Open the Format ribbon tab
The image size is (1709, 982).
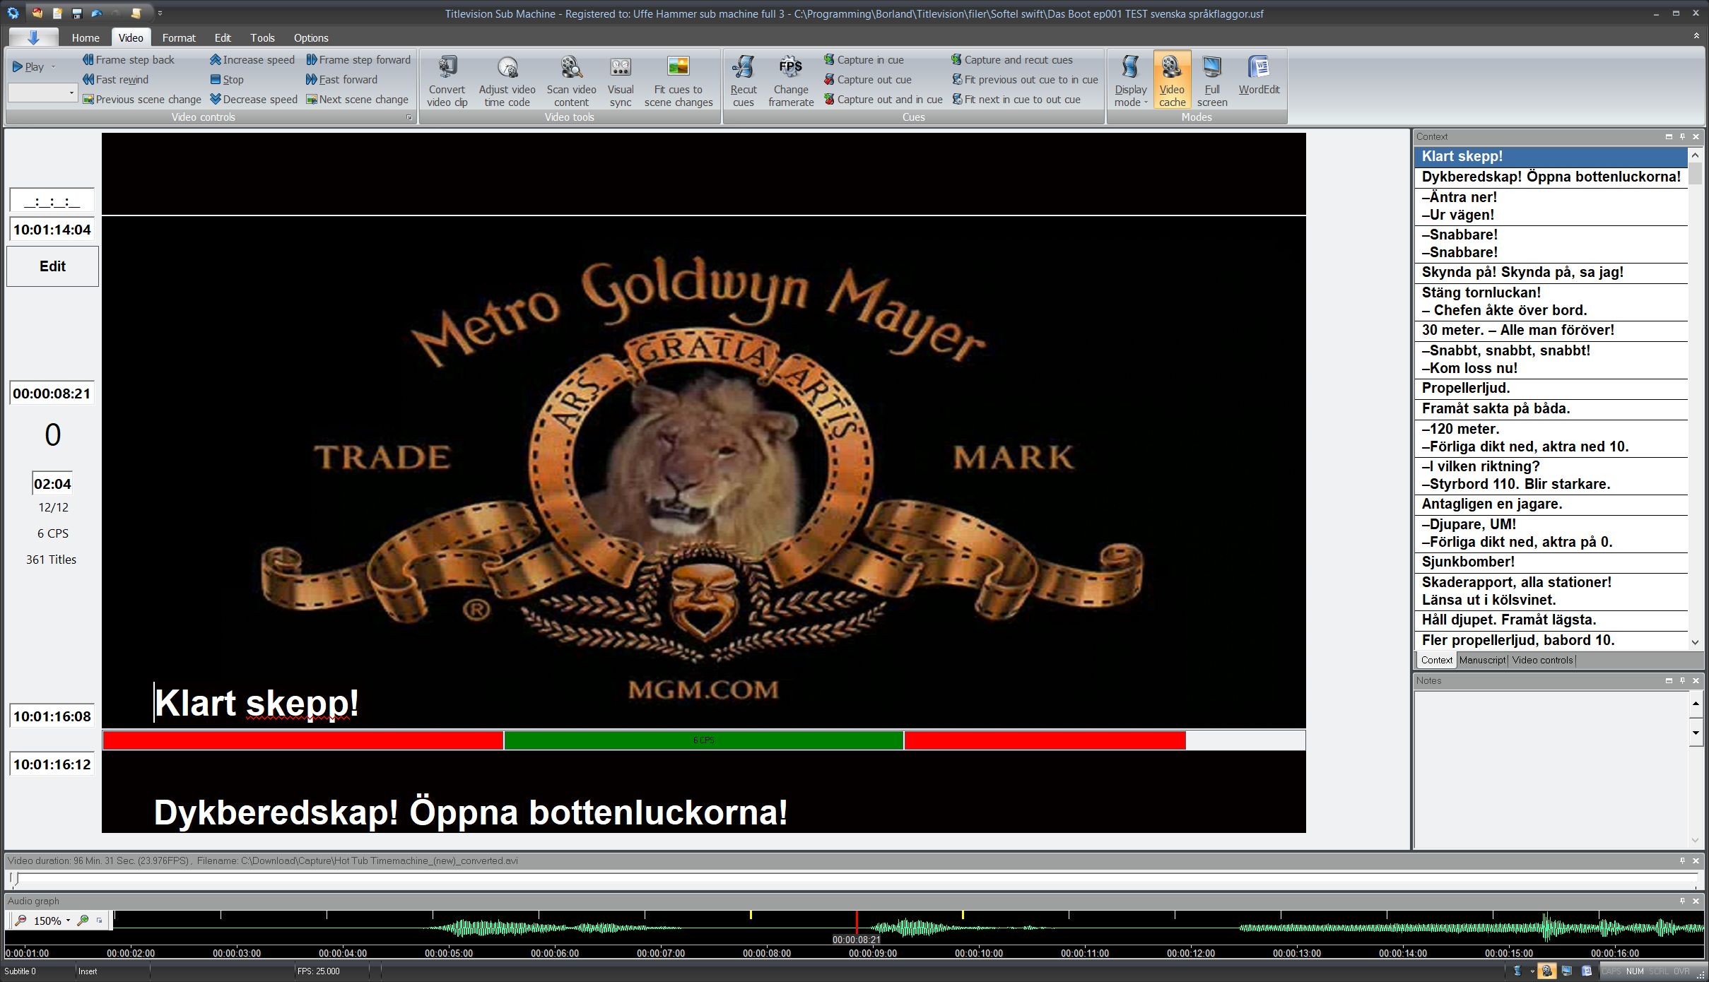pyautogui.click(x=179, y=37)
